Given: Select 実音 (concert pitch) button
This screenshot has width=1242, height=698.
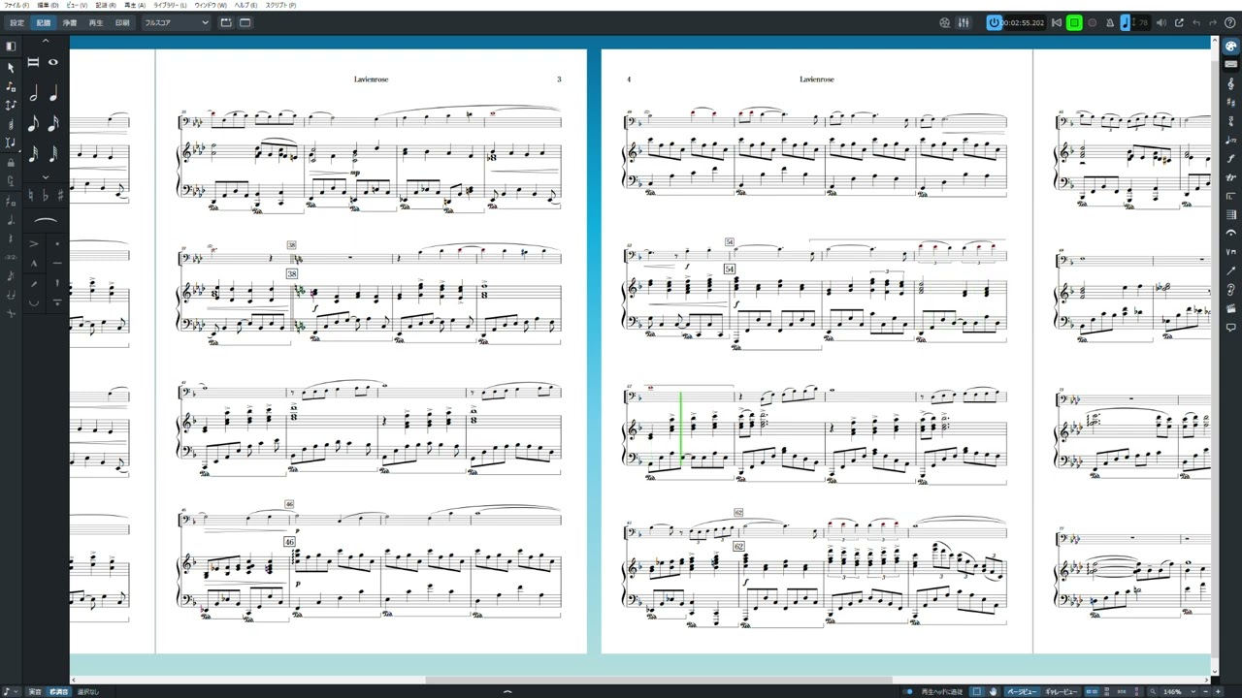Looking at the screenshot, I should (x=35, y=691).
